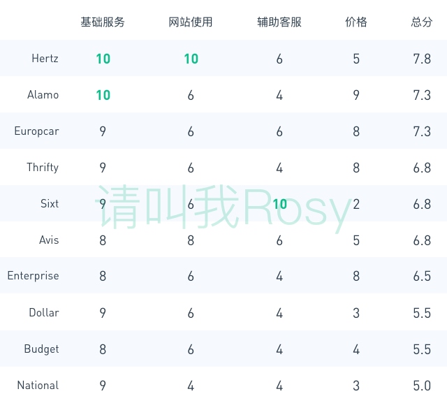This screenshot has width=447, height=417.
Task: Click Alamo's price score 9
Action: pyautogui.click(x=356, y=95)
